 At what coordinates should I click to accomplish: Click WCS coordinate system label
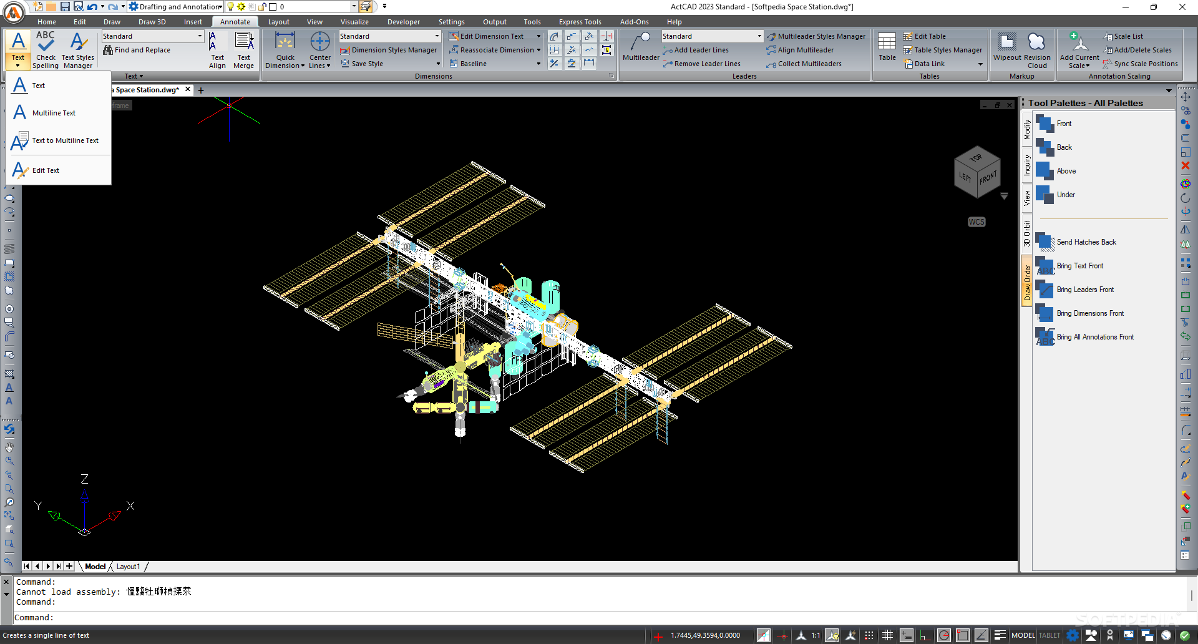(x=976, y=222)
